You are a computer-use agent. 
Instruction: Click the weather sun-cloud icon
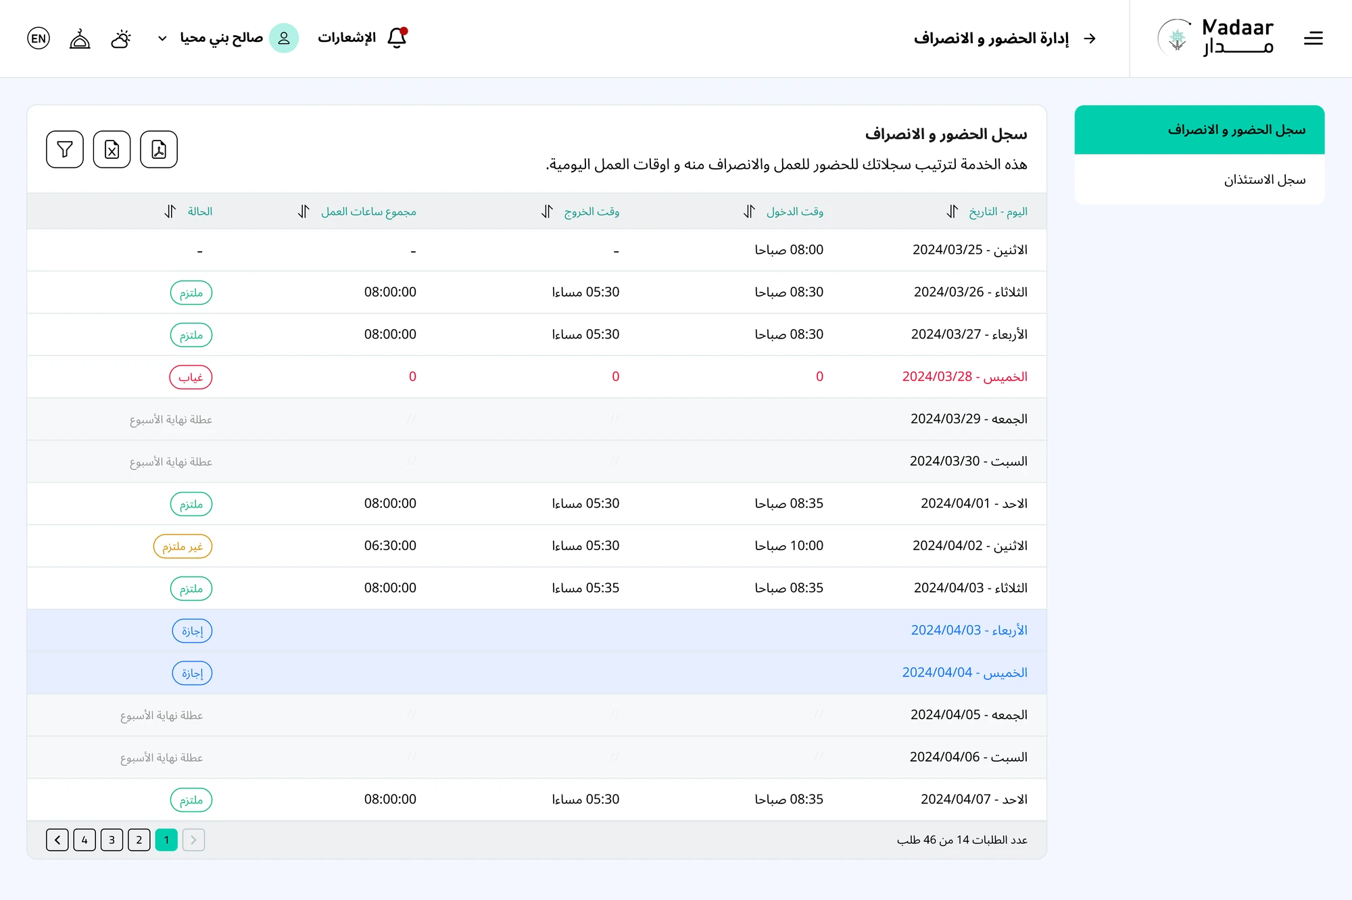[121, 39]
